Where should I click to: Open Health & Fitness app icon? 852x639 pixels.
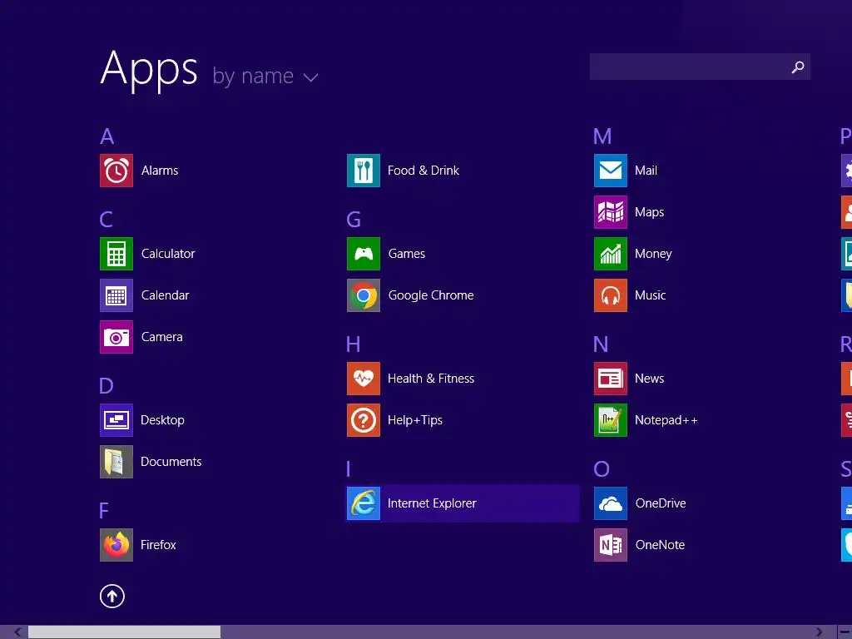click(x=364, y=379)
